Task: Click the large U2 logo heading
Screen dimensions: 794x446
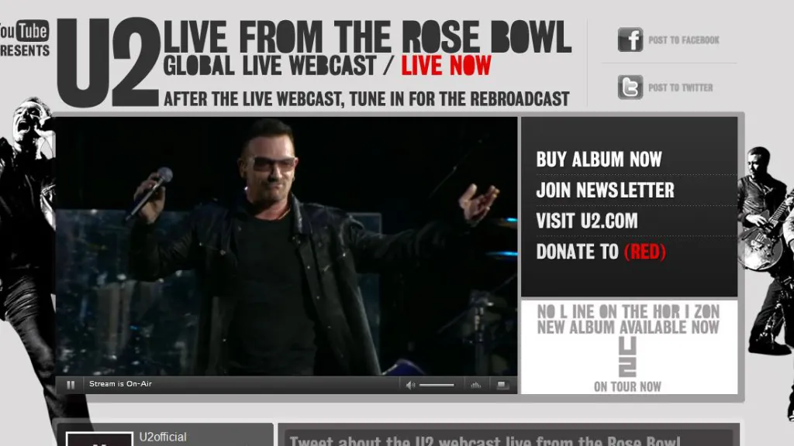Action: [109, 62]
